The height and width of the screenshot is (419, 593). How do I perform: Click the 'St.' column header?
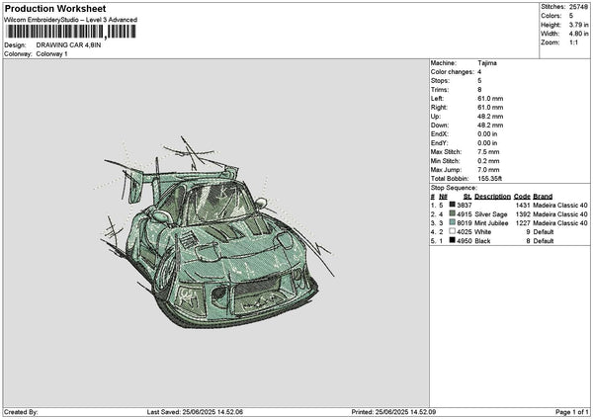coord(467,197)
